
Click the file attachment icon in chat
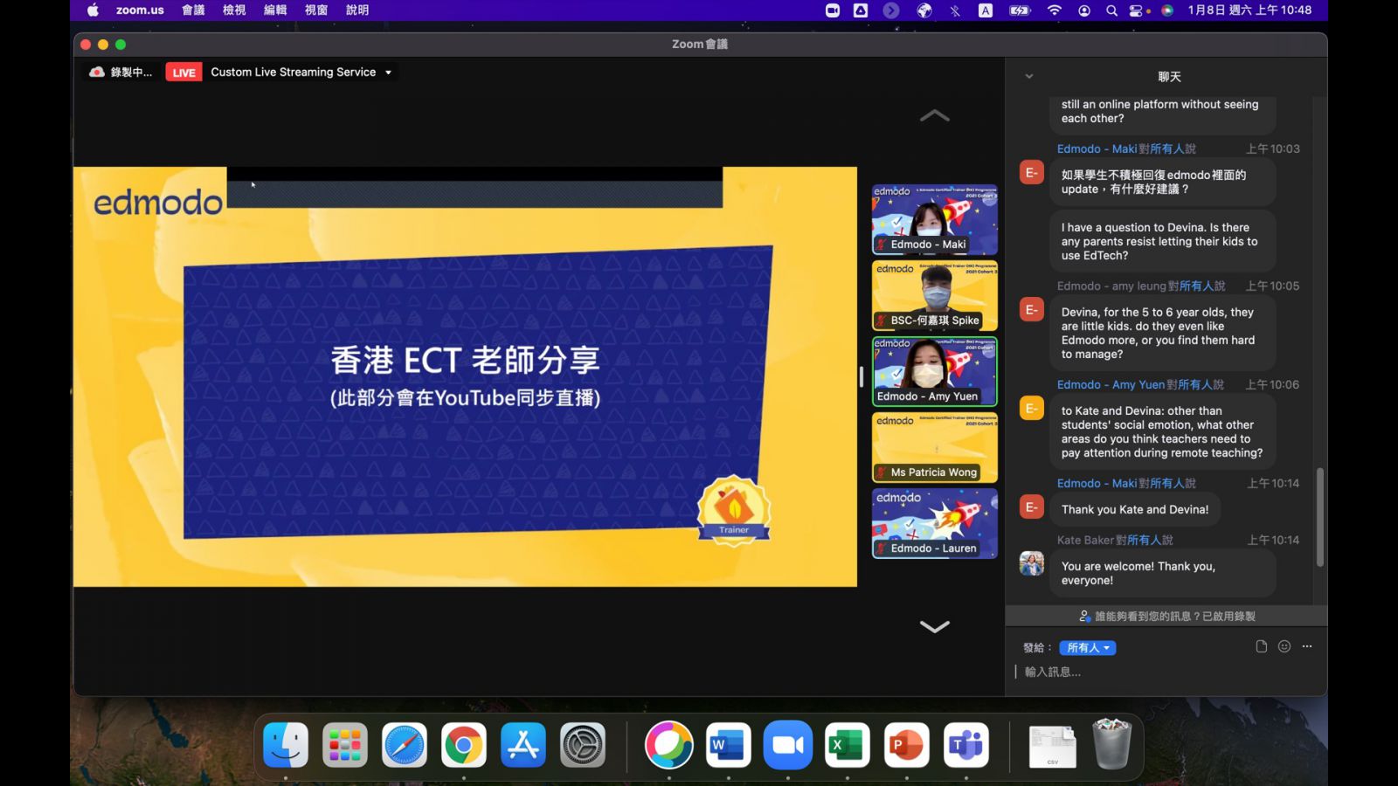[1261, 646]
